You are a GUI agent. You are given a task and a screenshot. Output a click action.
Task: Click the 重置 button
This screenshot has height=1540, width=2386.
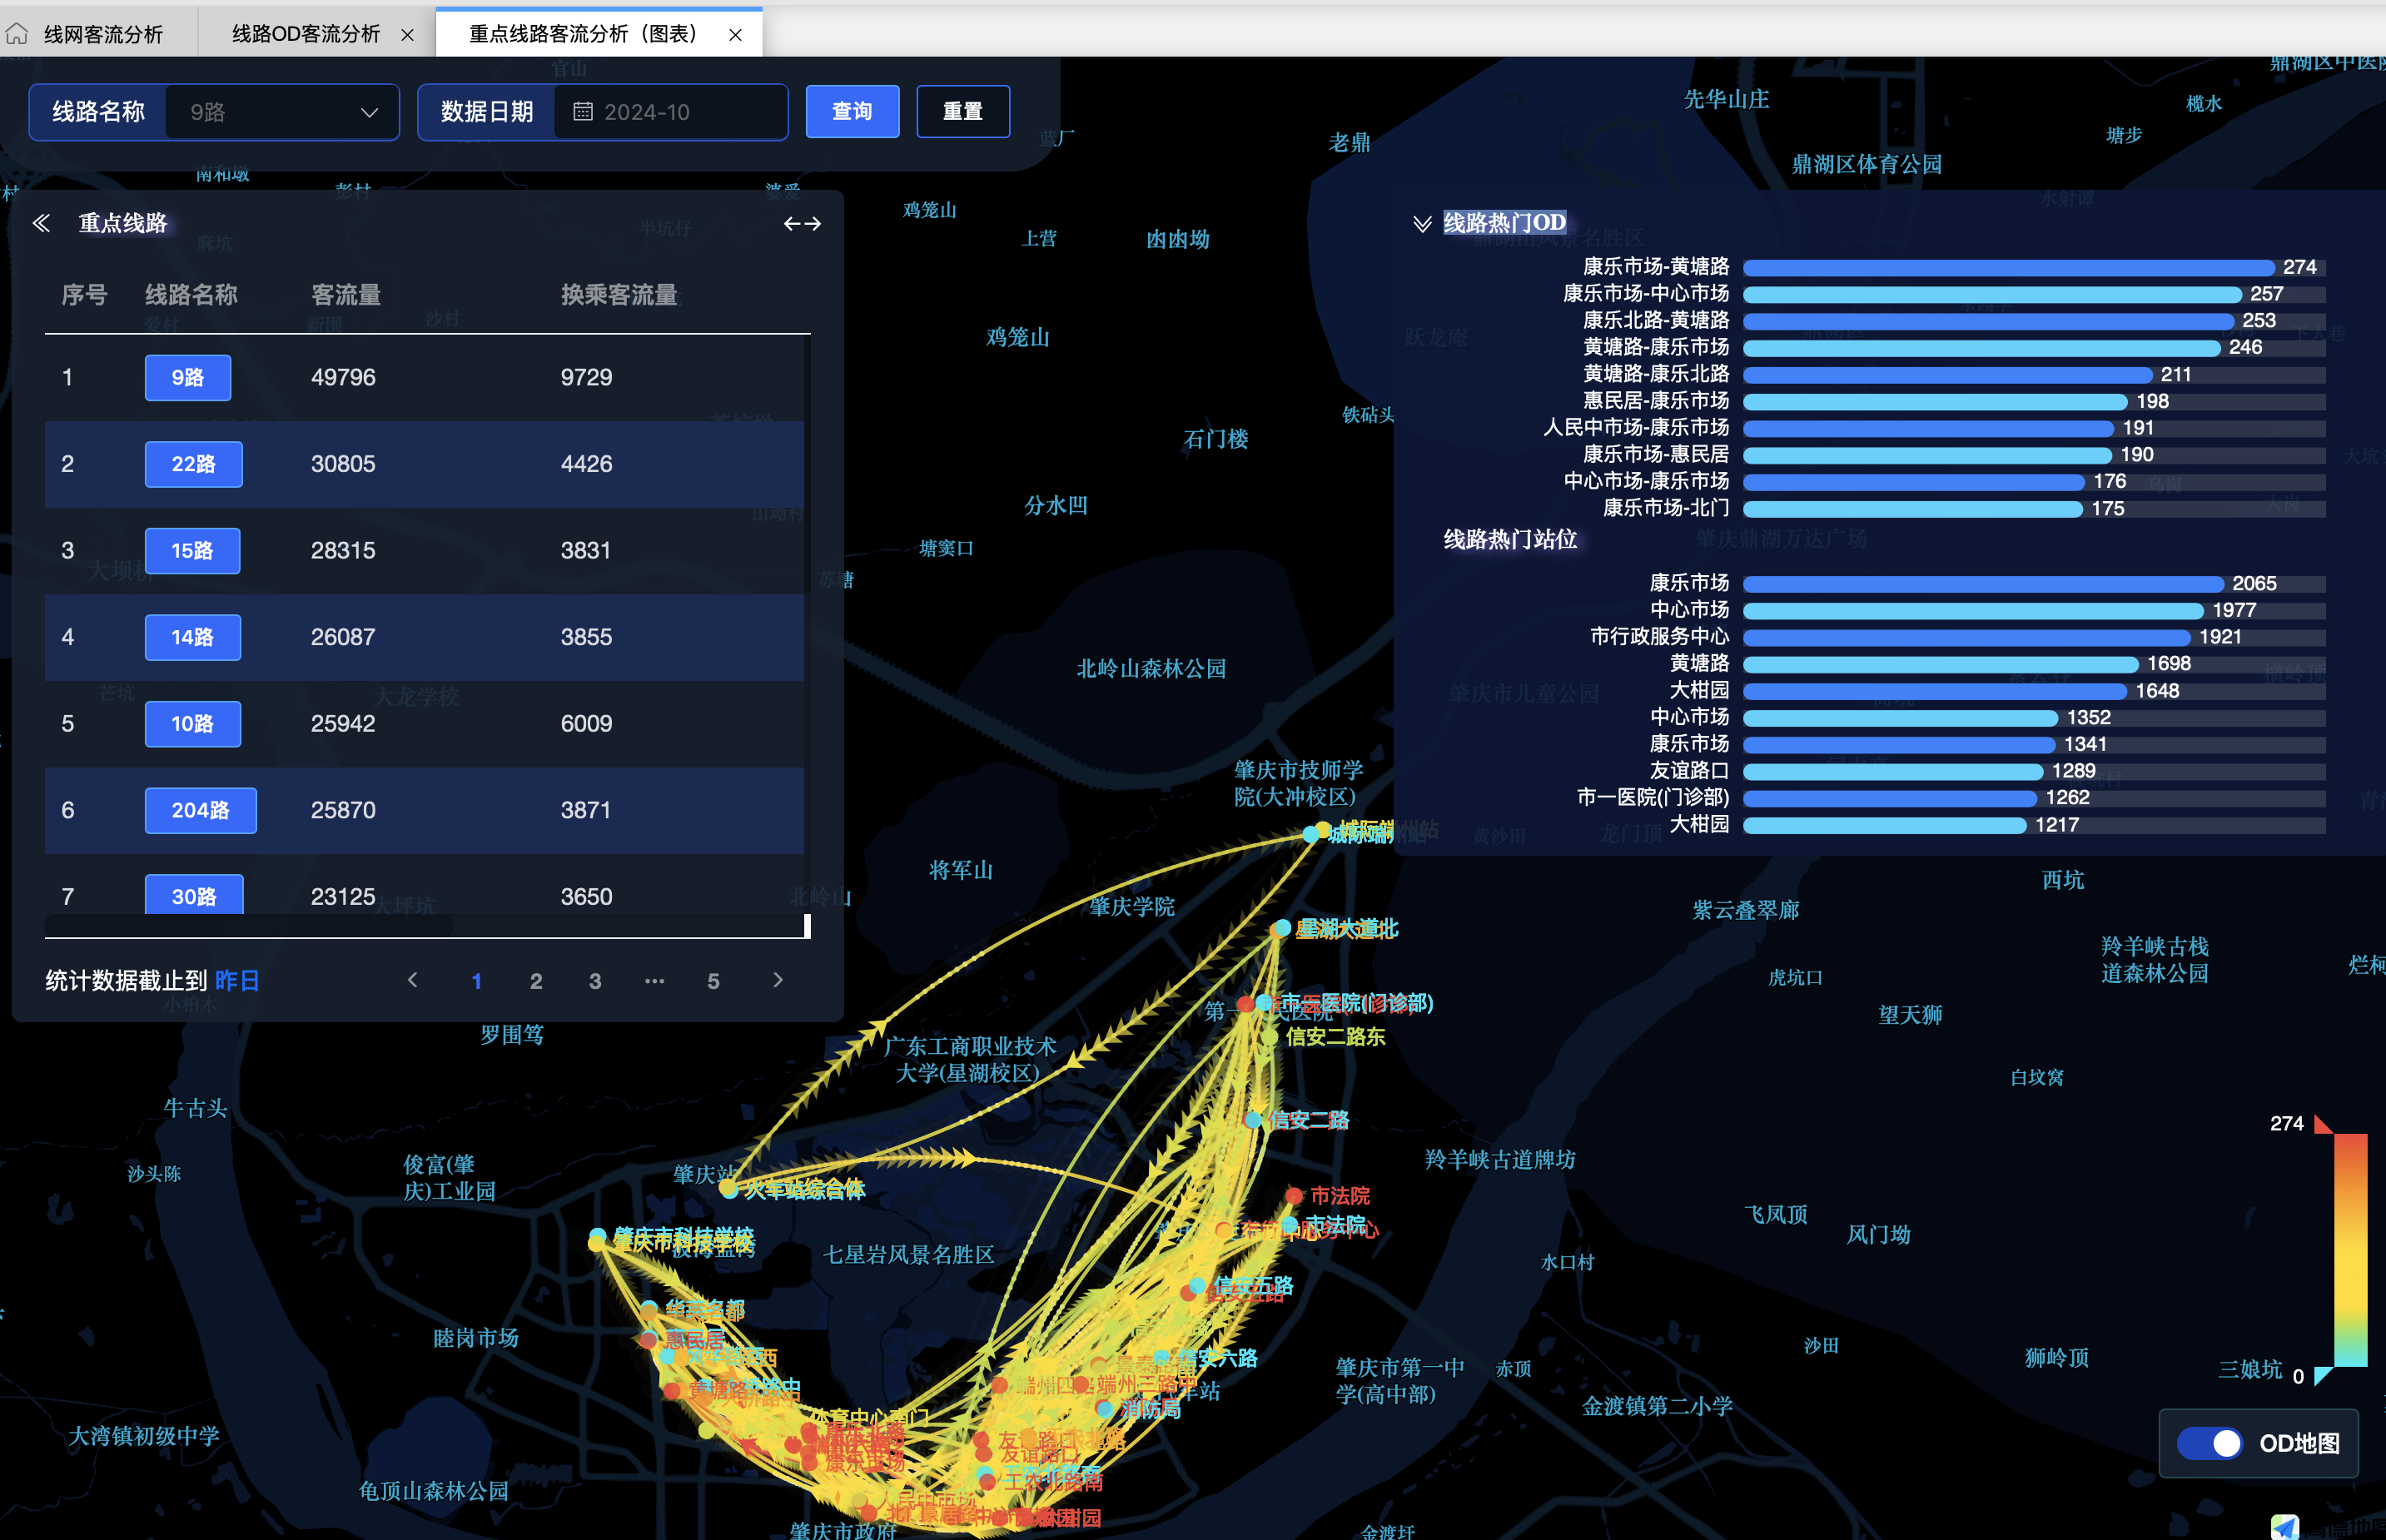point(963,111)
